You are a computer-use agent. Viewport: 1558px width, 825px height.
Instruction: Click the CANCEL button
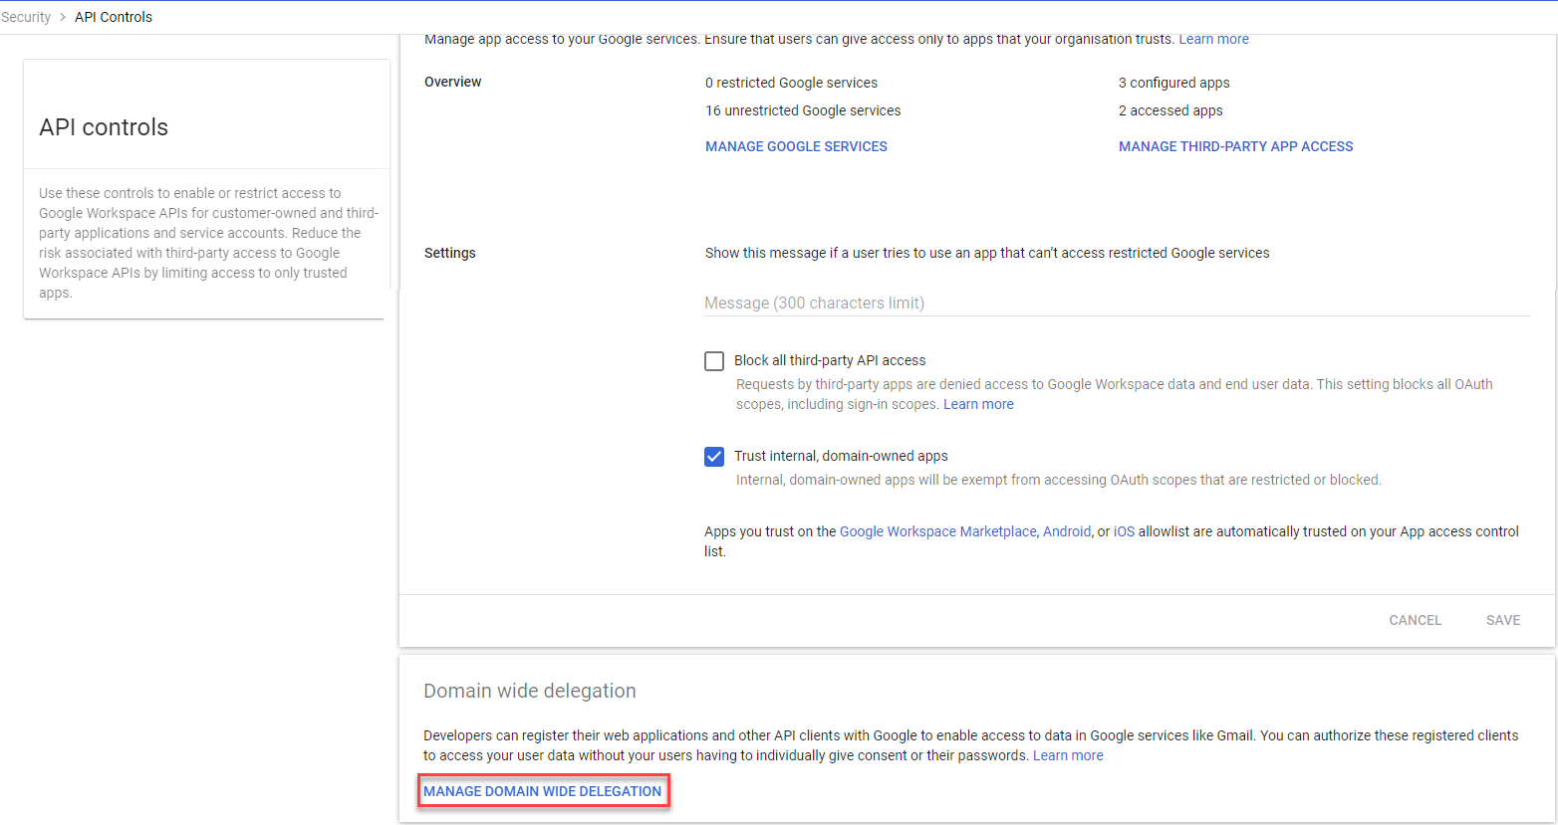coord(1415,619)
